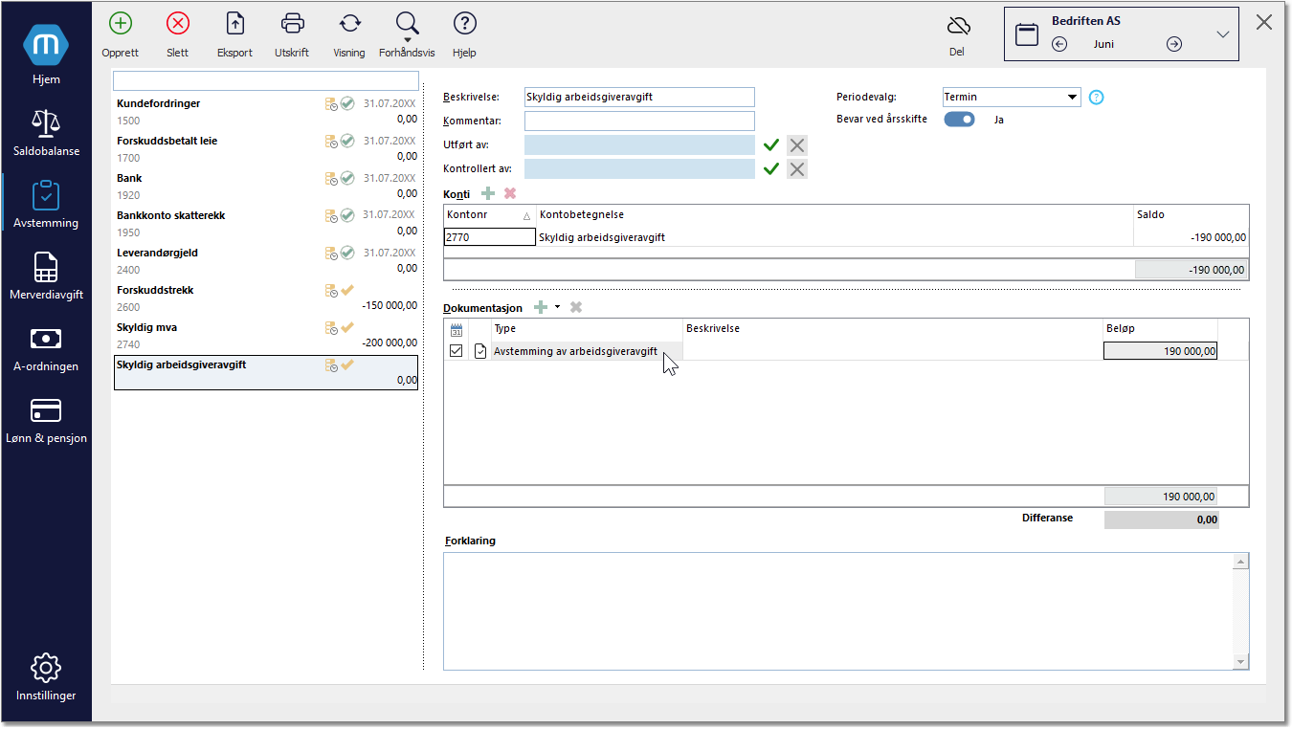
Task: Clear Utført av with grey X
Action: [x=797, y=145]
